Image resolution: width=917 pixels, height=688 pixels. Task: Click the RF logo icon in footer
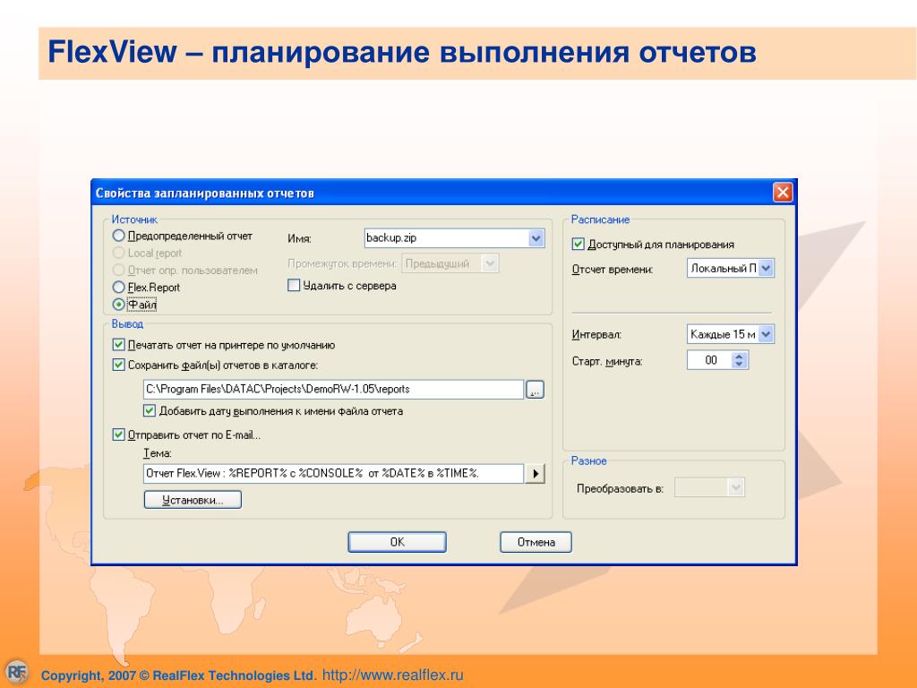coord(16,672)
